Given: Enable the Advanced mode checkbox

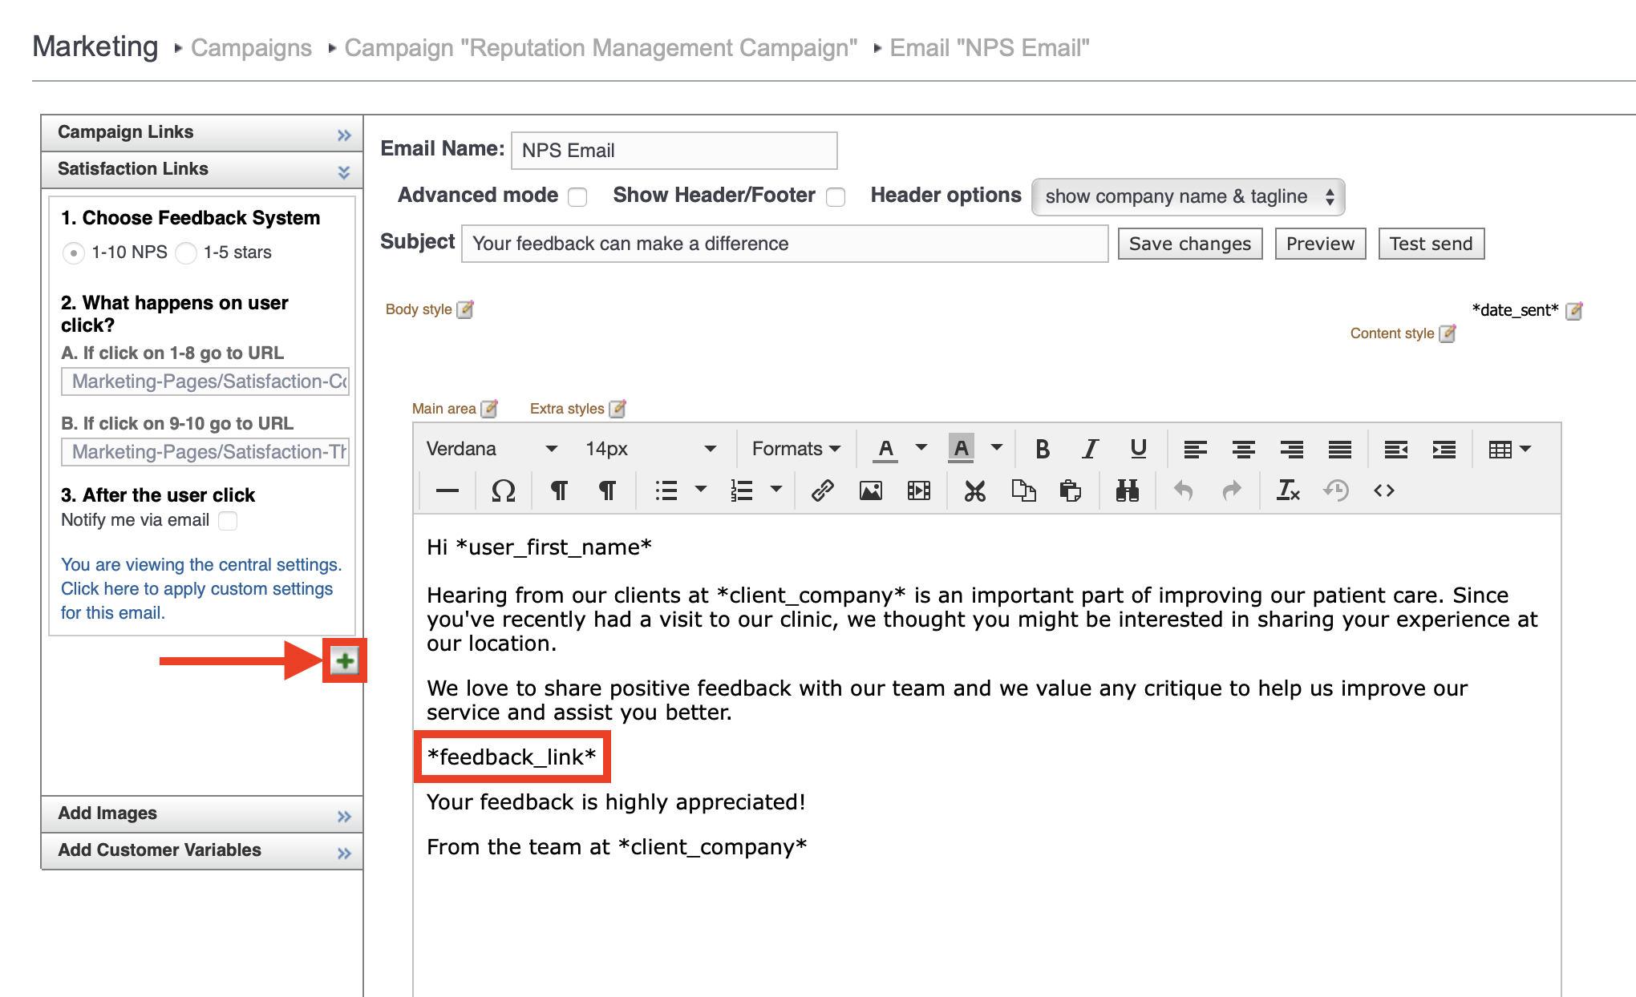Looking at the screenshot, I should point(577,197).
